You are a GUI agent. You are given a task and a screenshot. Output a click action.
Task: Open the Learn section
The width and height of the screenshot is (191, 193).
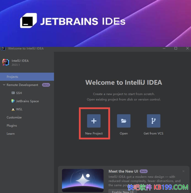tap(11, 134)
